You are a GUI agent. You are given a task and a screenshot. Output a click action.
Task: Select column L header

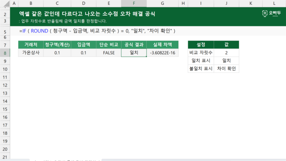[274, 3]
